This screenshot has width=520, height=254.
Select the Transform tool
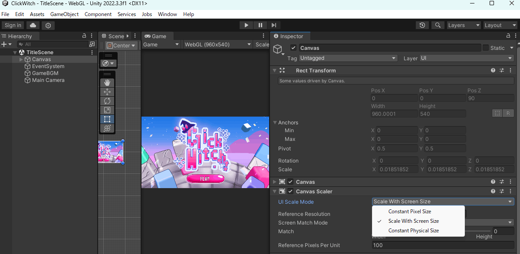point(107,128)
